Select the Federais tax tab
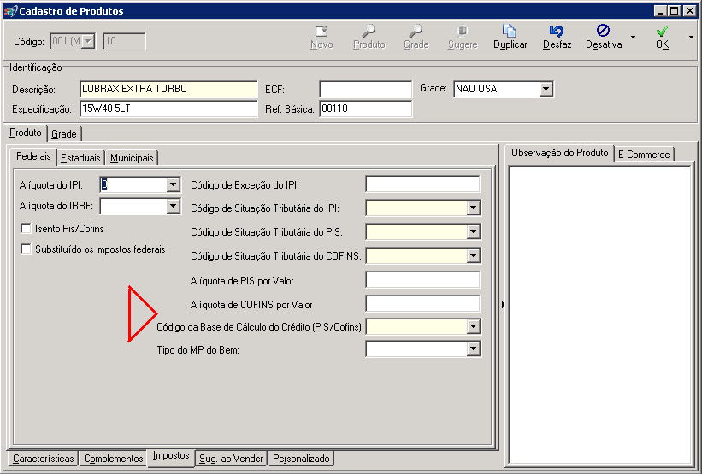Image resolution: width=702 pixels, height=474 pixels. pyautogui.click(x=33, y=156)
